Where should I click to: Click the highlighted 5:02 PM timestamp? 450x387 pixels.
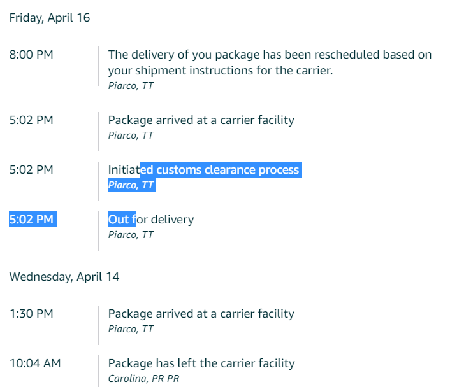tap(31, 220)
